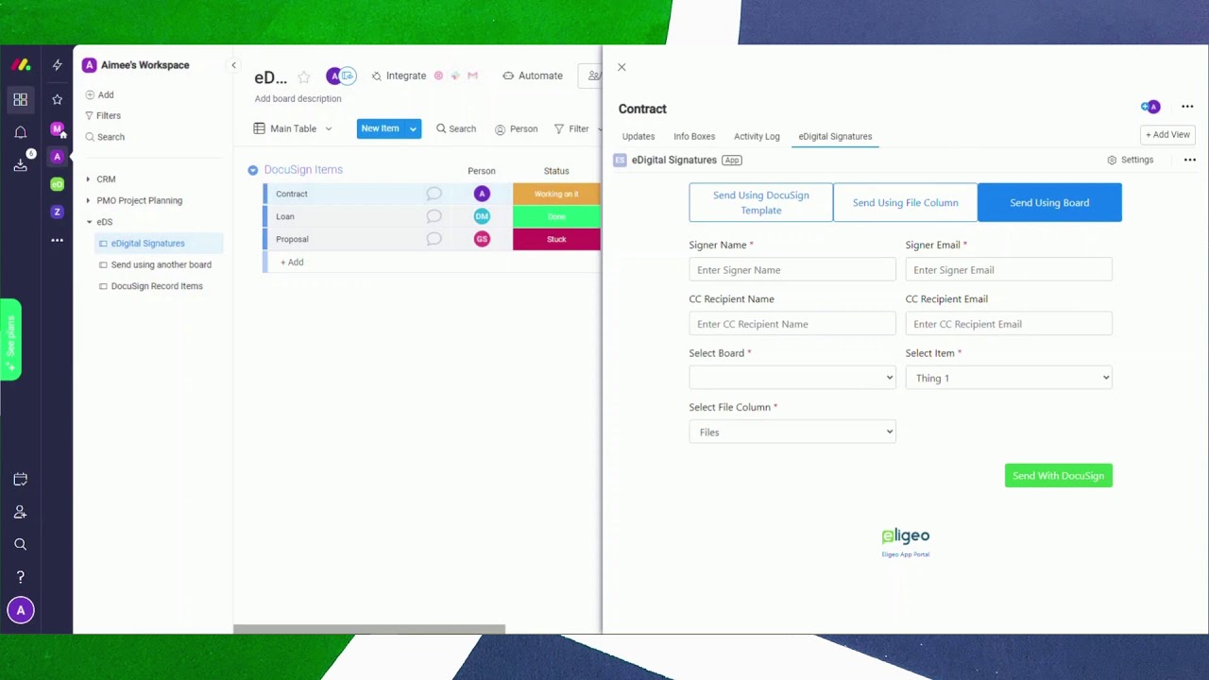Click the Stuck status cell
The width and height of the screenshot is (1209, 680).
556,239
